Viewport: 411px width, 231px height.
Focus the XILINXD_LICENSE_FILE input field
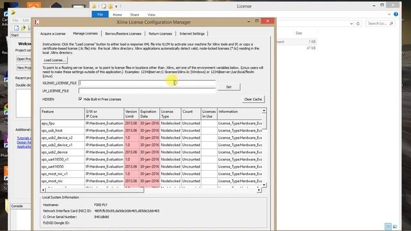147,83
